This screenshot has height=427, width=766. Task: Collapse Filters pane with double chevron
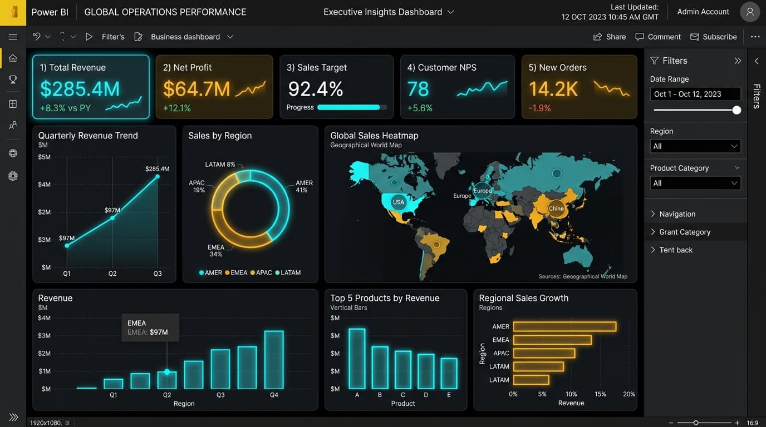click(x=738, y=61)
